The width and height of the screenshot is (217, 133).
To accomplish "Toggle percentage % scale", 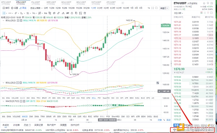I will (164, 120).
